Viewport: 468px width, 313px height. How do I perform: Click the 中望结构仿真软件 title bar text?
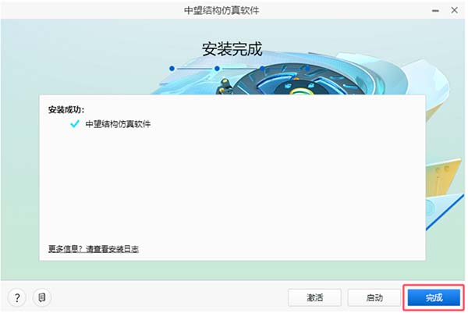(x=222, y=10)
